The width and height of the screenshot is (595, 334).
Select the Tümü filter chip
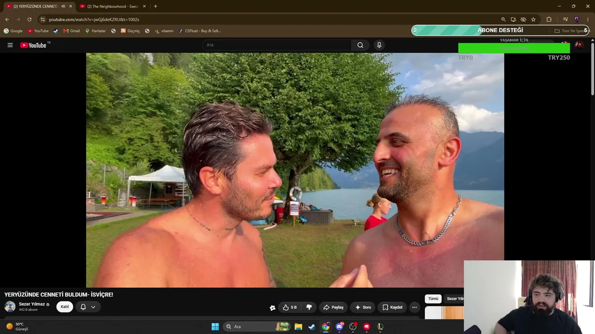pyautogui.click(x=433, y=299)
